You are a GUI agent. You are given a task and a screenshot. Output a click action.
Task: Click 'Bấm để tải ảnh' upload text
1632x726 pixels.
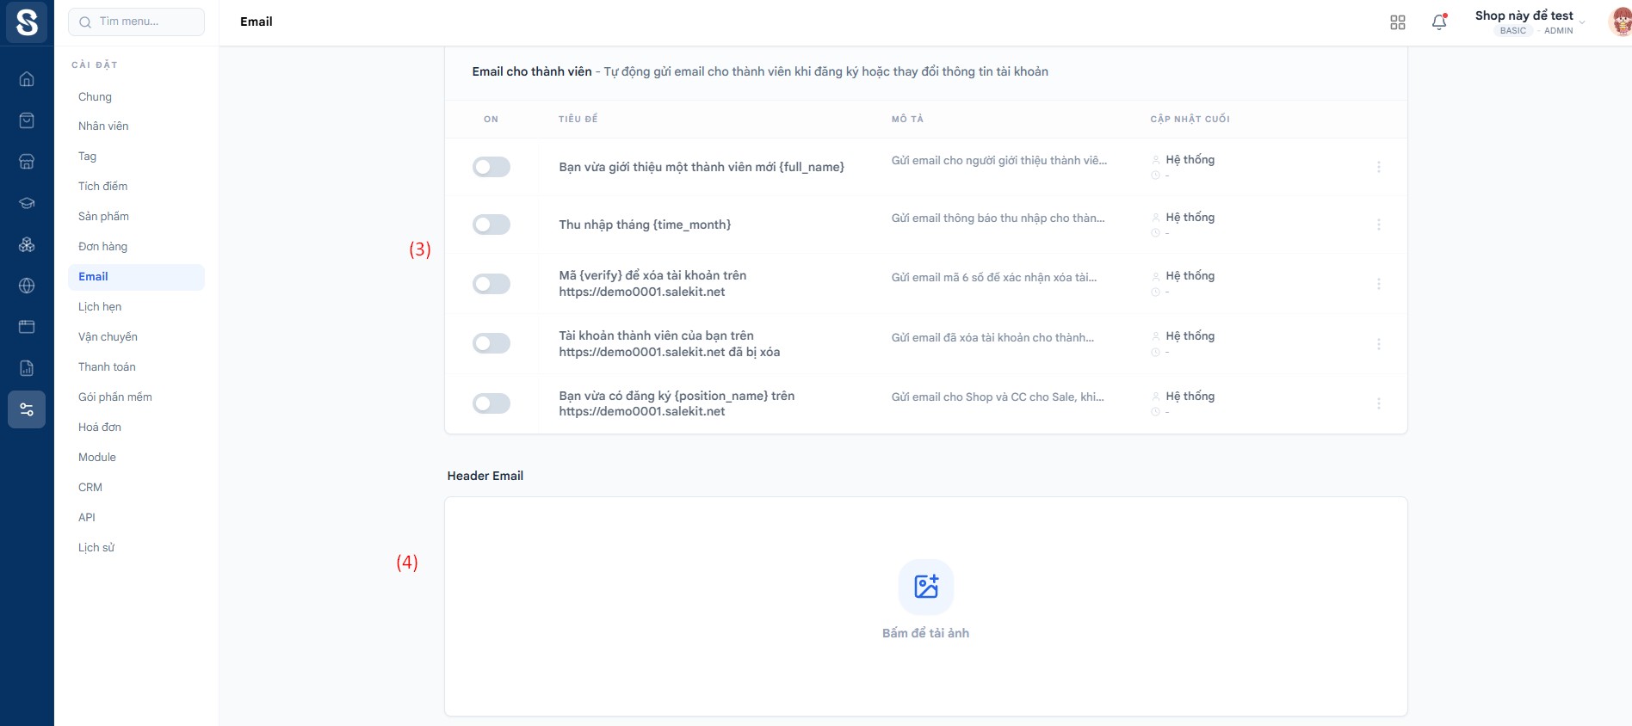(x=925, y=633)
